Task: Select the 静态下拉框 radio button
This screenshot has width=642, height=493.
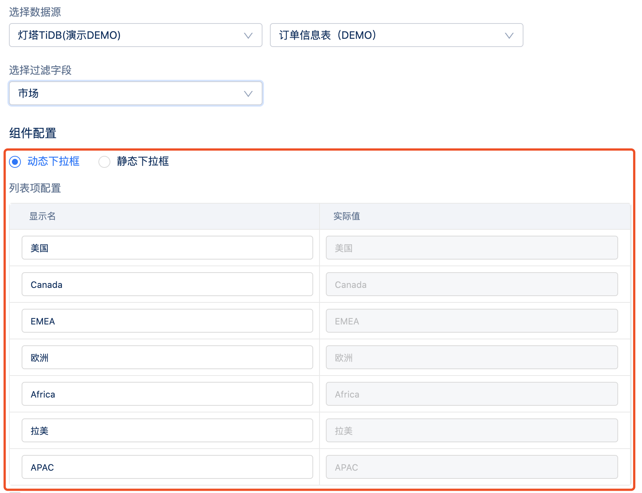Action: [104, 162]
